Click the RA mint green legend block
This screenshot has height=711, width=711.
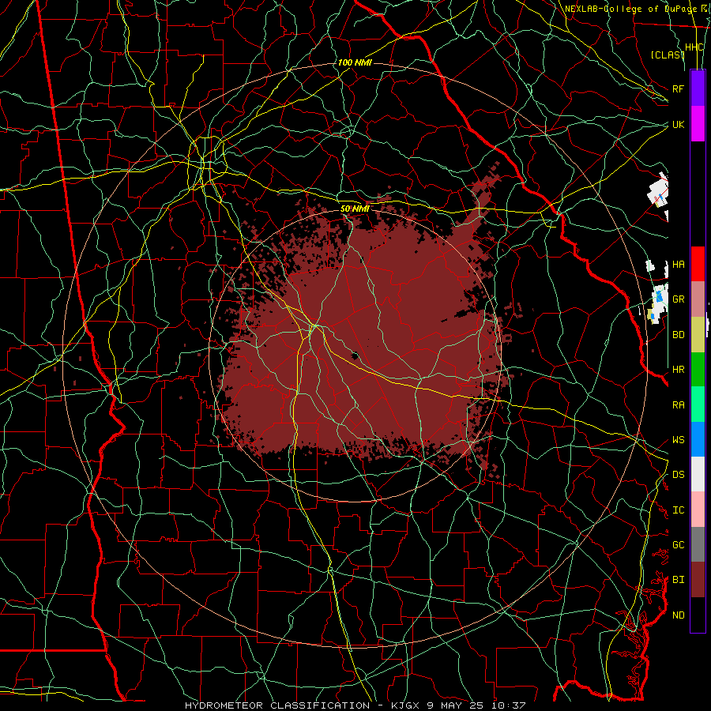click(x=698, y=404)
